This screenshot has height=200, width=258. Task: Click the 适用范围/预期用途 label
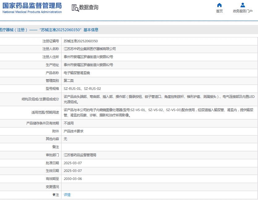point(45,112)
